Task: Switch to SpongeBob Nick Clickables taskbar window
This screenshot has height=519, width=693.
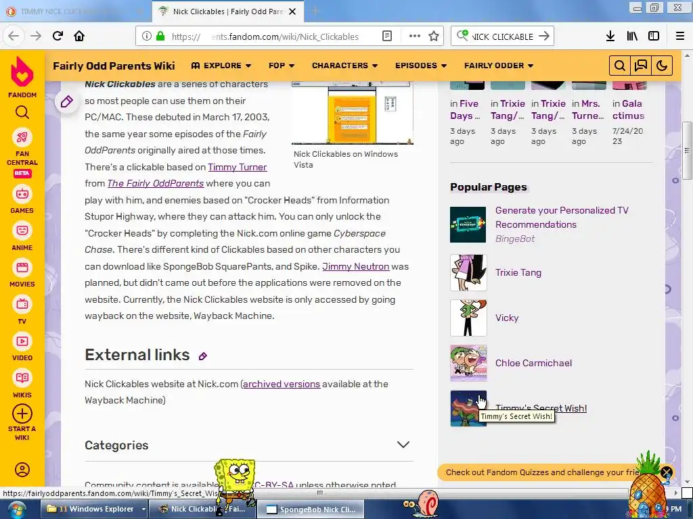Action: click(x=311, y=509)
